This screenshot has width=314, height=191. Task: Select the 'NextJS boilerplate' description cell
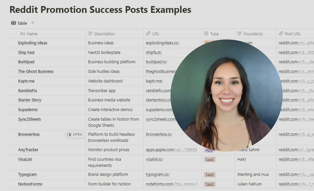115,53
